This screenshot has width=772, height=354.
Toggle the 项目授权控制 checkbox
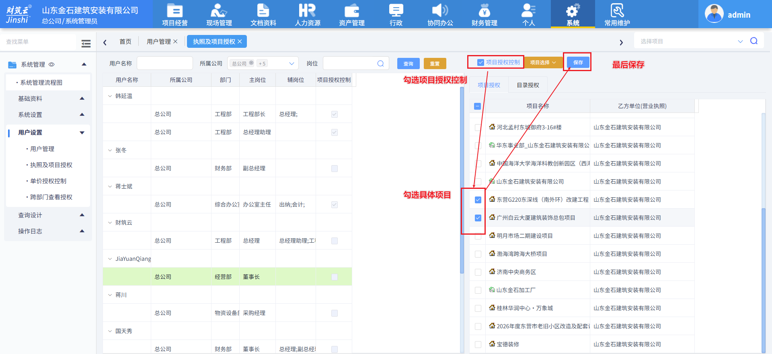click(x=480, y=62)
